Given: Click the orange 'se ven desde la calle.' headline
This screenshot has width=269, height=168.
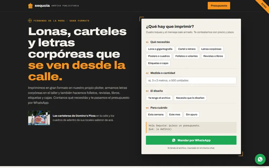Looking at the screenshot, I should pos(77,71).
